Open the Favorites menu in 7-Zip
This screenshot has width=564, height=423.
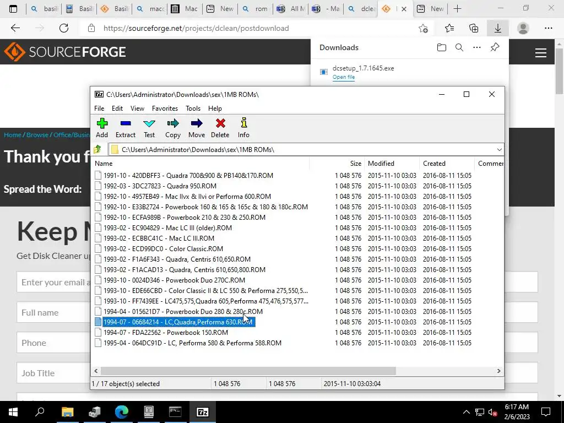tap(165, 109)
